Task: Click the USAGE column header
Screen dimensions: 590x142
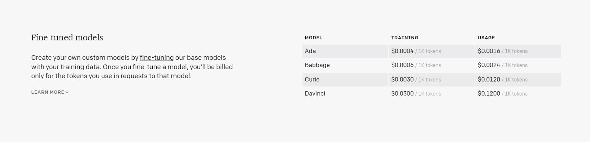Action: (486, 38)
